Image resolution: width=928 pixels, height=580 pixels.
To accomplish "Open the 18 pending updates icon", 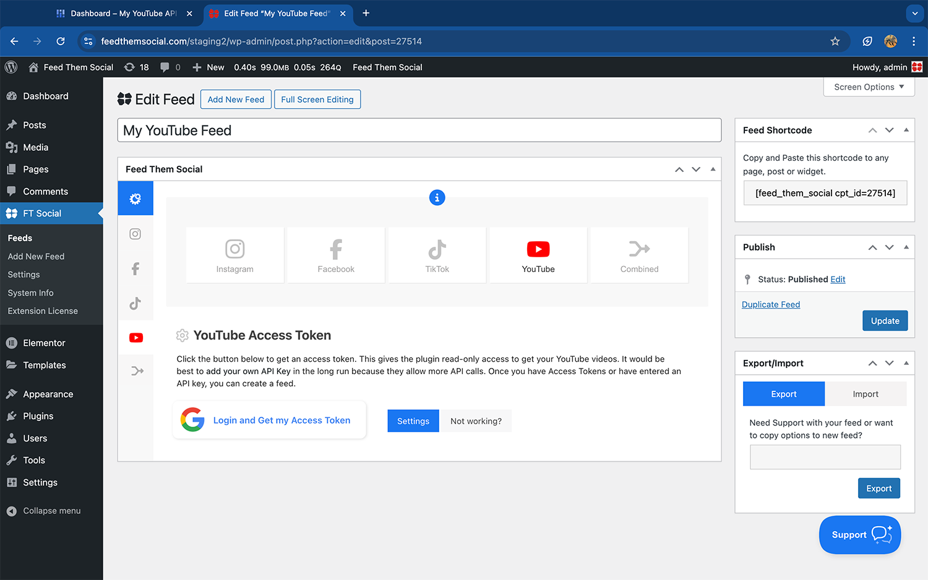I will point(137,67).
